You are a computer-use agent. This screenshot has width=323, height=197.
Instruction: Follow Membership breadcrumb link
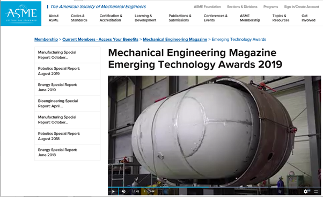[46, 39]
